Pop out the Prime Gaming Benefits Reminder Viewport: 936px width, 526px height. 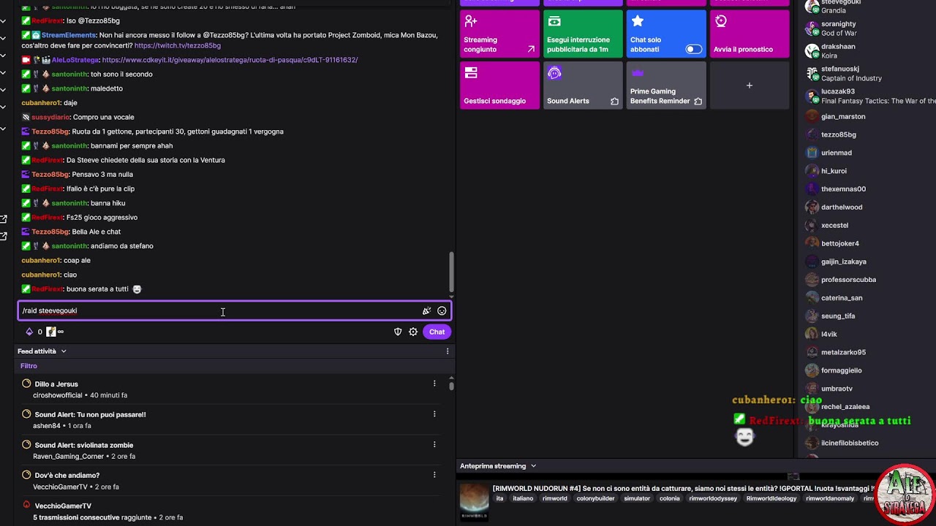698,101
